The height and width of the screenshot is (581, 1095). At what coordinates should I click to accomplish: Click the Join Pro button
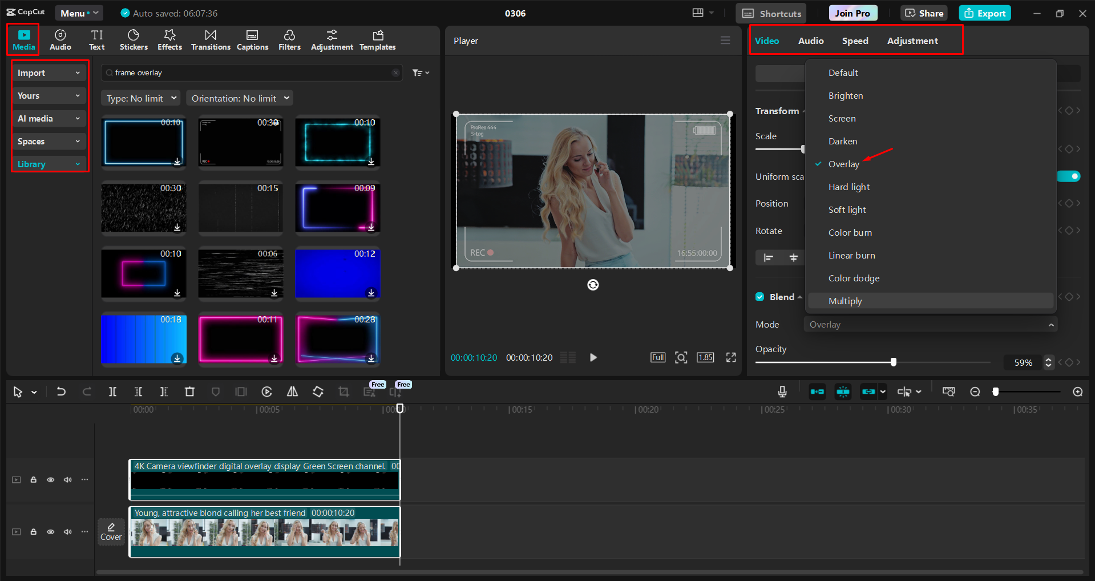tap(852, 13)
